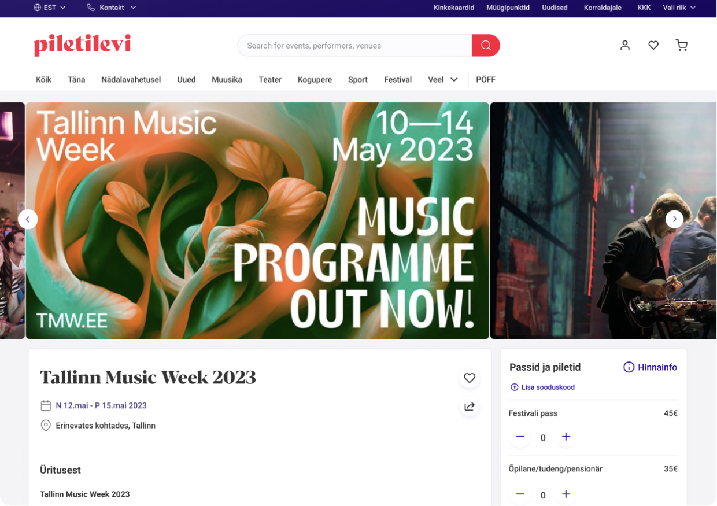Focus the event search field
717x506 pixels.
click(355, 46)
